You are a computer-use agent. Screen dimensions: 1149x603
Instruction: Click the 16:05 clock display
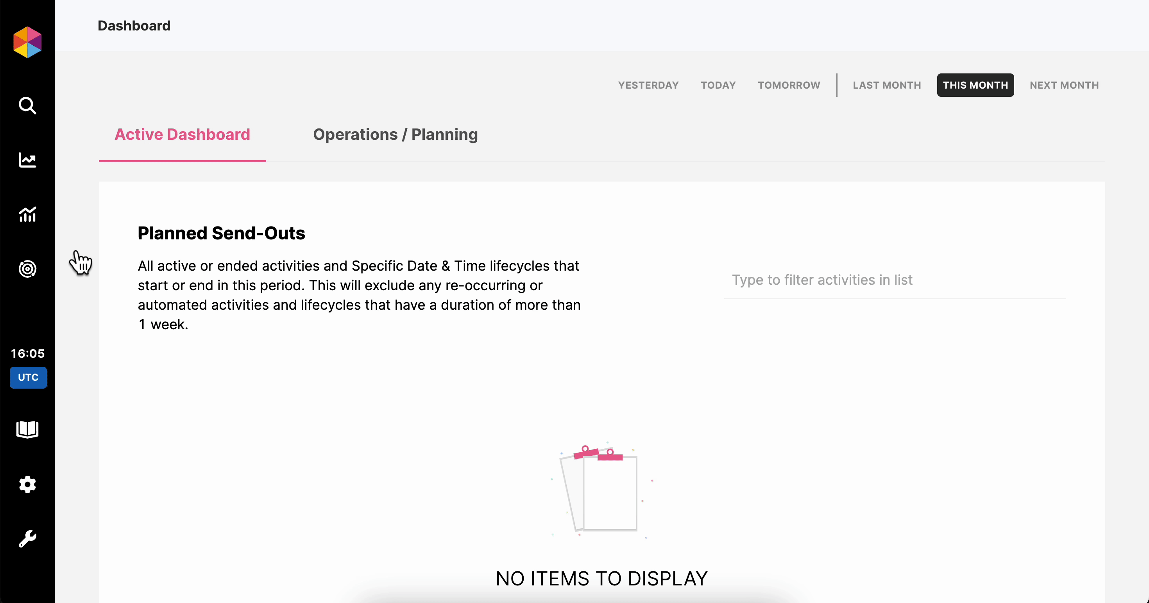(x=28, y=353)
